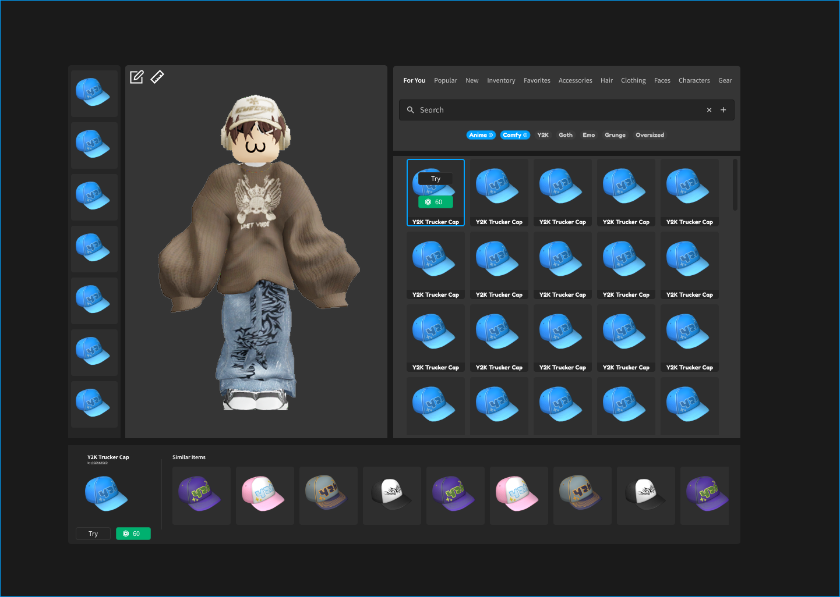Select the purple Y2K cap in Similar Items
Image resolution: width=840 pixels, height=597 pixels.
click(201, 495)
